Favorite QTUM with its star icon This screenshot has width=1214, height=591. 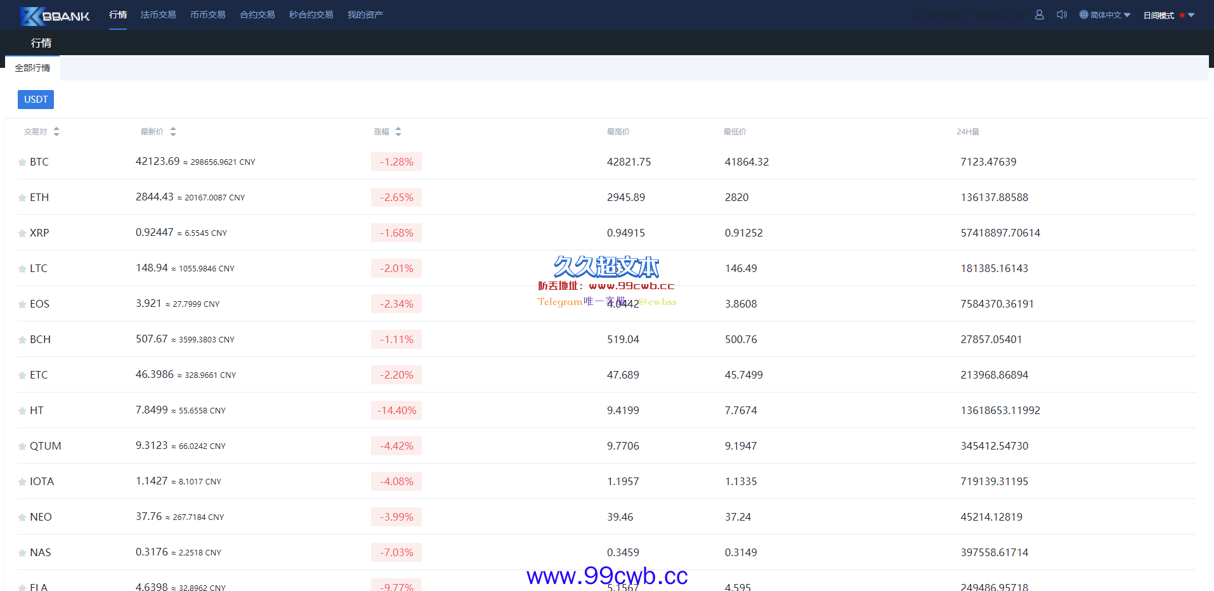22,446
